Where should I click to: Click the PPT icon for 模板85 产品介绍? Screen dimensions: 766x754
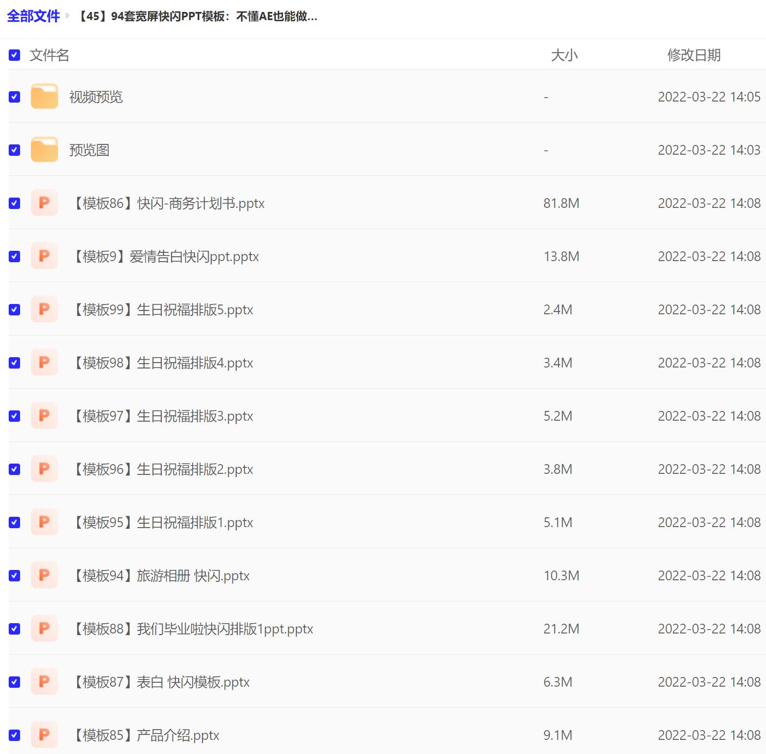[44, 735]
